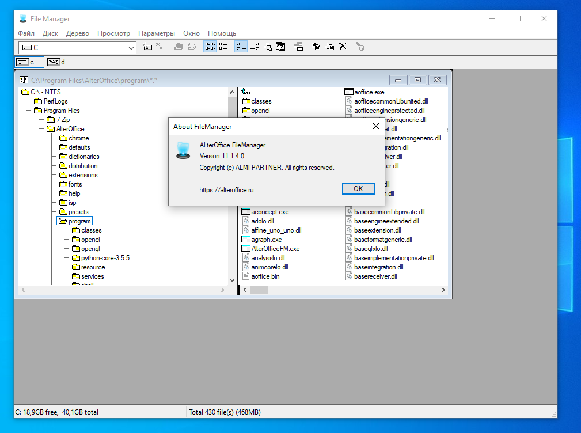Click the Stop Sharing toolbar icon
The image size is (581, 433).
[x=192, y=47]
